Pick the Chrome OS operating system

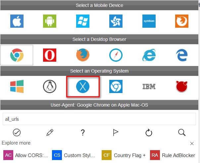click(116, 87)
